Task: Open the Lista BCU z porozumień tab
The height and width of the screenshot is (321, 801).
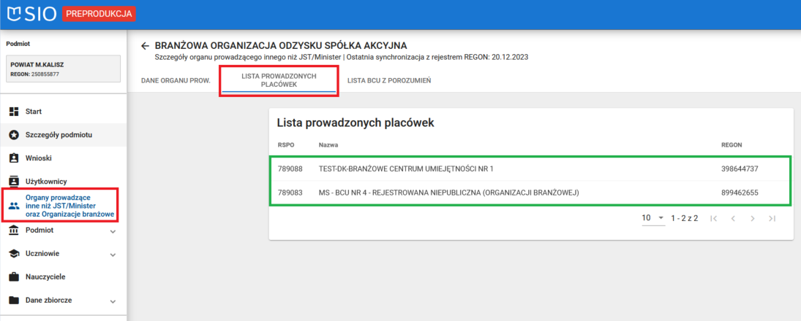Action: pyautogui.click(x=388, y=80)
